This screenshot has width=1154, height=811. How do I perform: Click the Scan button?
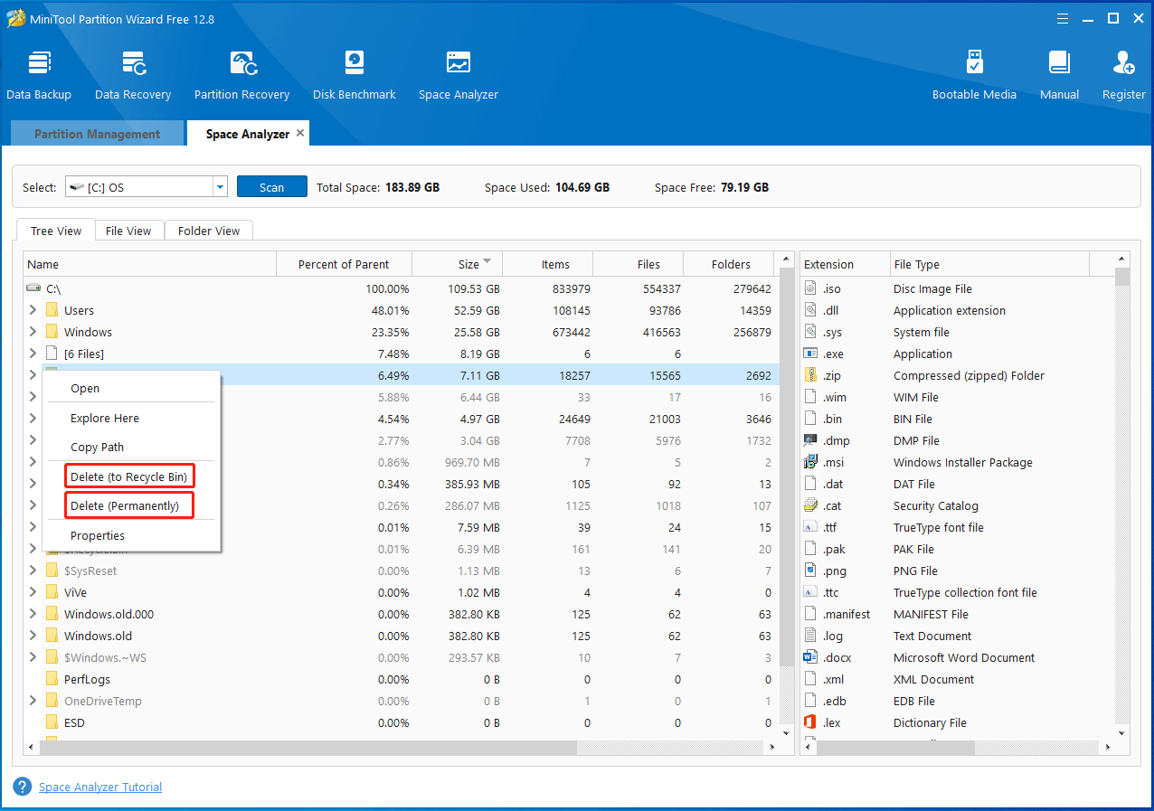pos(271,187)
